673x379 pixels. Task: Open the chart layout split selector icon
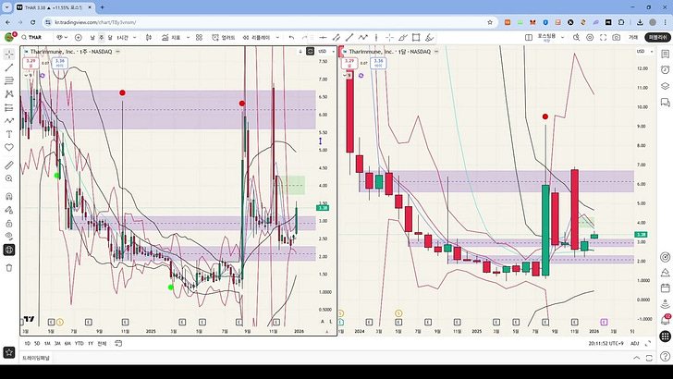pos(529,37)
